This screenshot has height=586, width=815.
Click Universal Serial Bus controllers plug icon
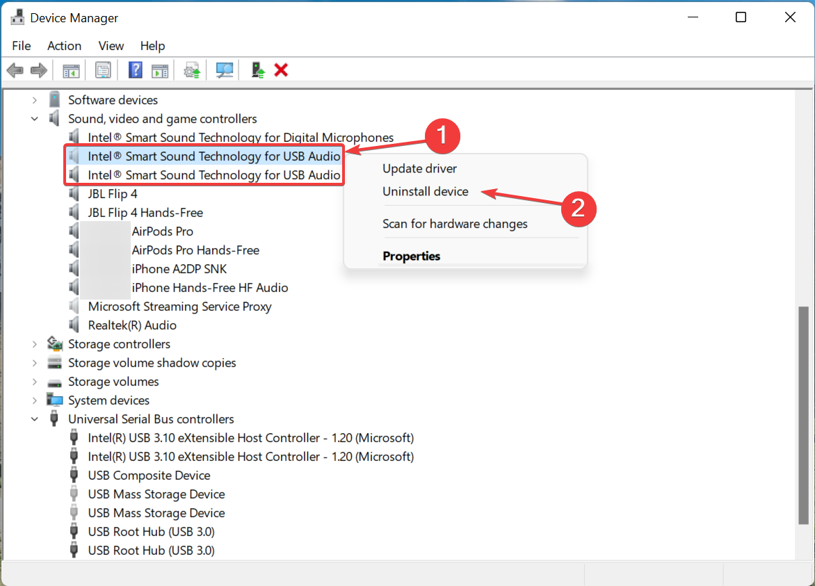point(54,418)
